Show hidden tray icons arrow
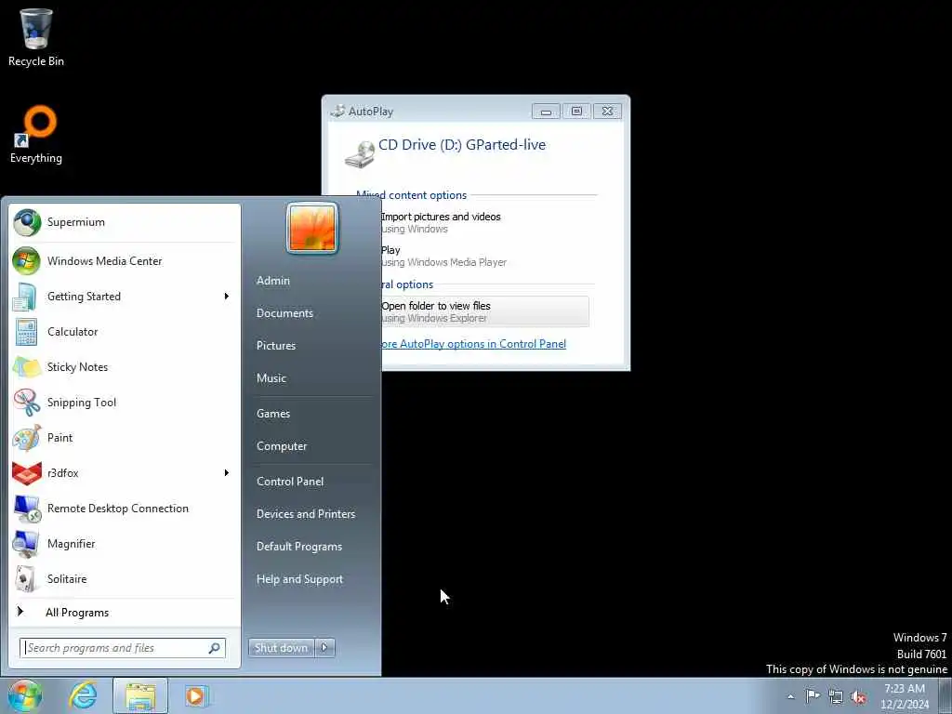The width and height of the screenshot is (952, 714). coord(790,696)
